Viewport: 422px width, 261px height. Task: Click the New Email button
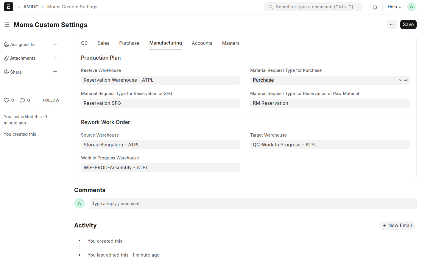(x=397, y=226)
